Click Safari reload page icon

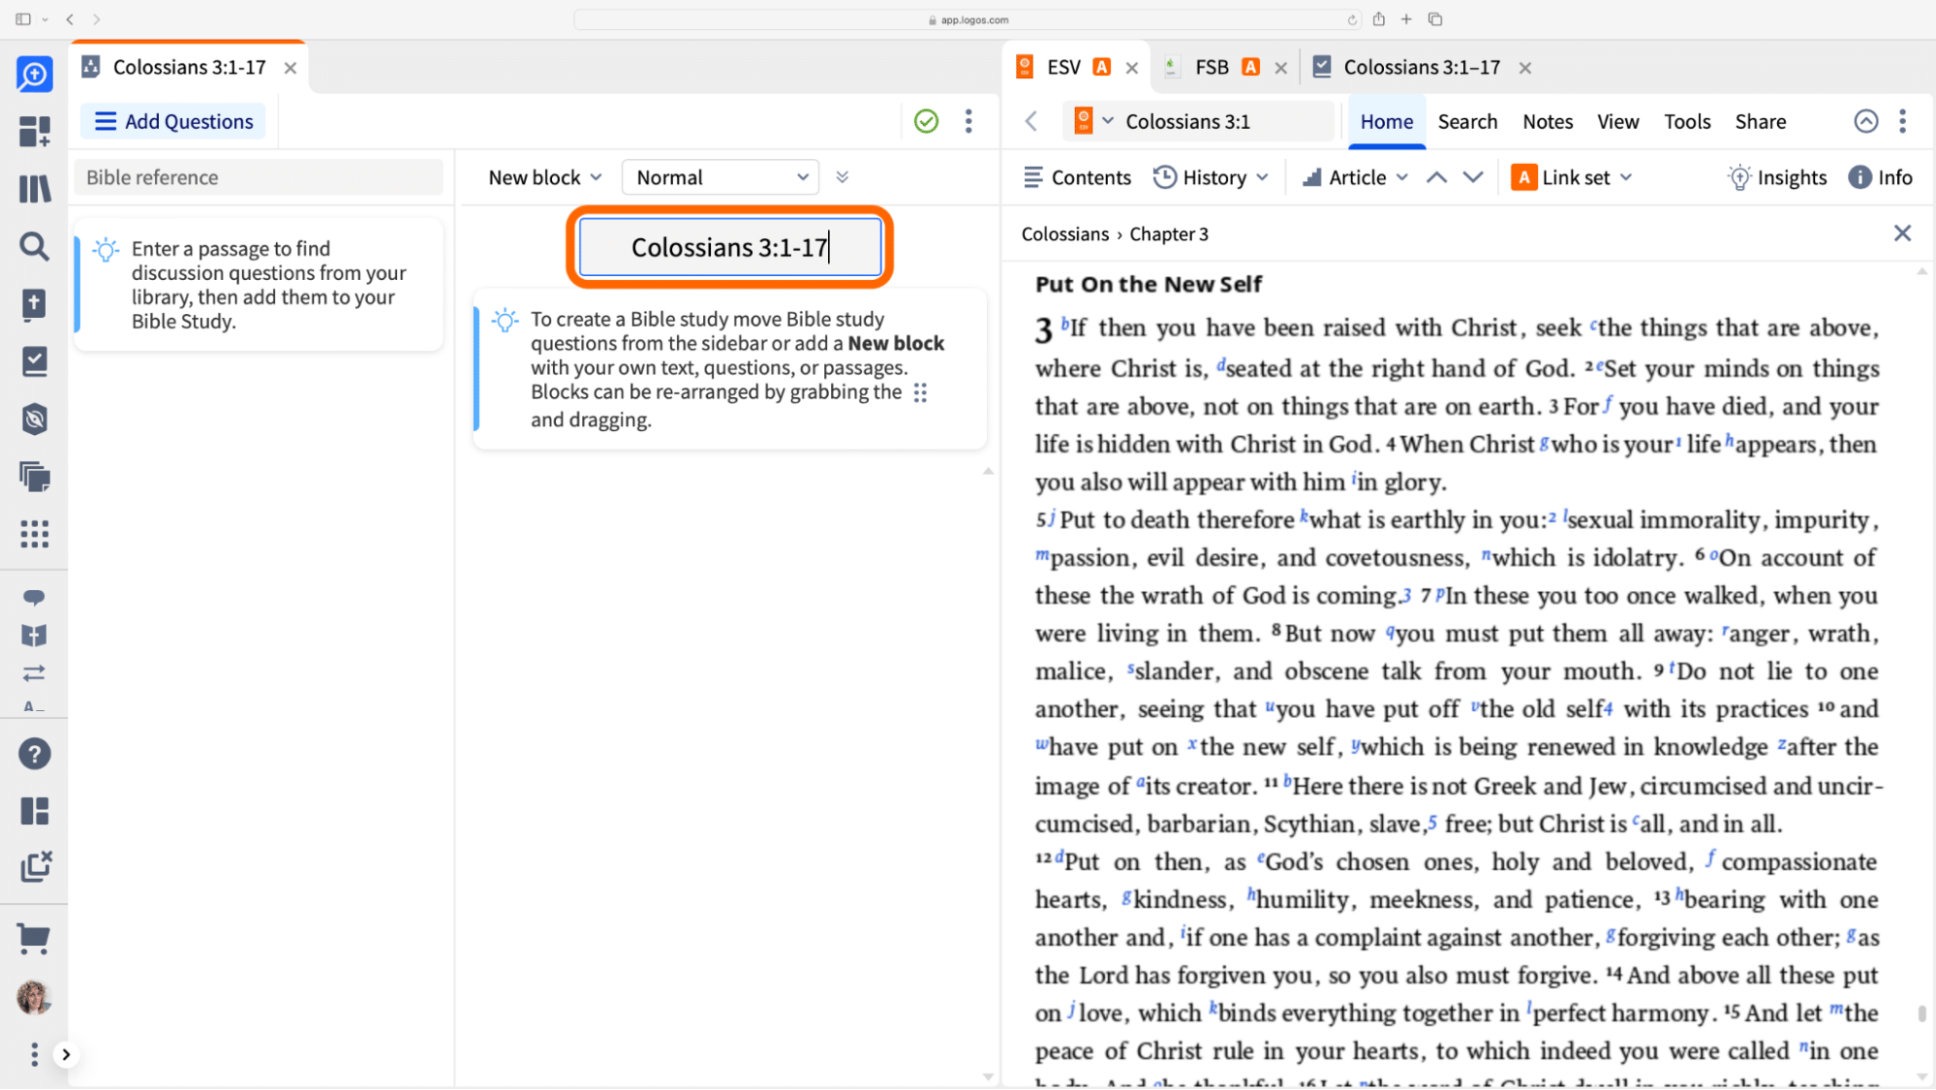(1352, 19)
